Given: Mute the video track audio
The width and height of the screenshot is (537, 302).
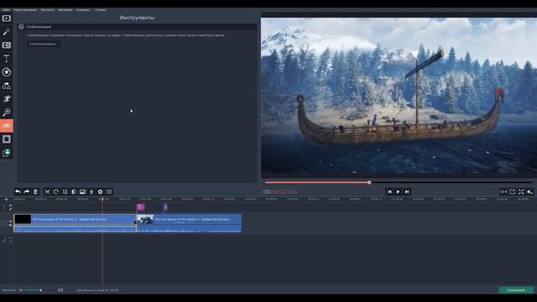Looking at the screenshot, I should pos(11,225).
